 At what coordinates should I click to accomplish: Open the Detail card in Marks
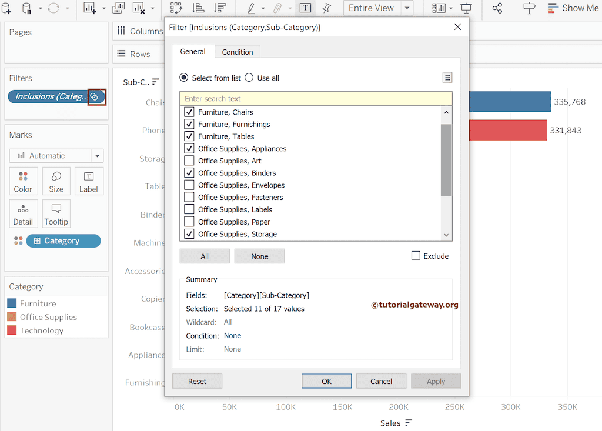point(23,213)
